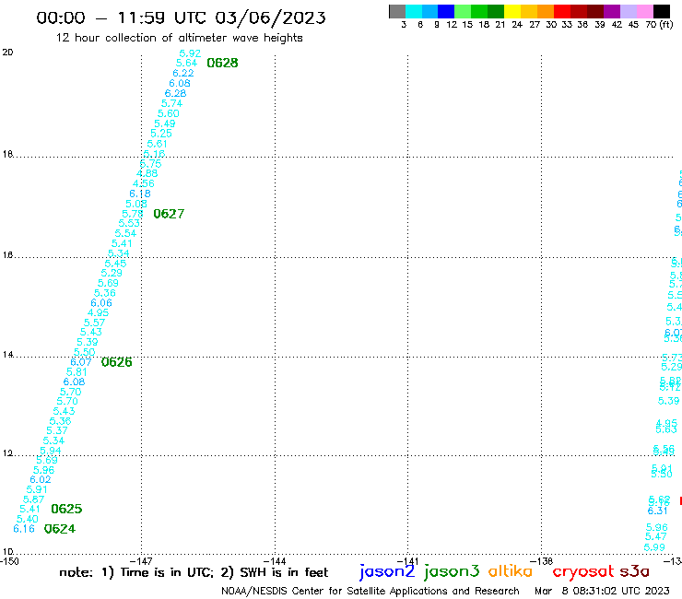Select the 0626 pass time label
This screenshot has width=682, height=599.
(x=116, y=362)
